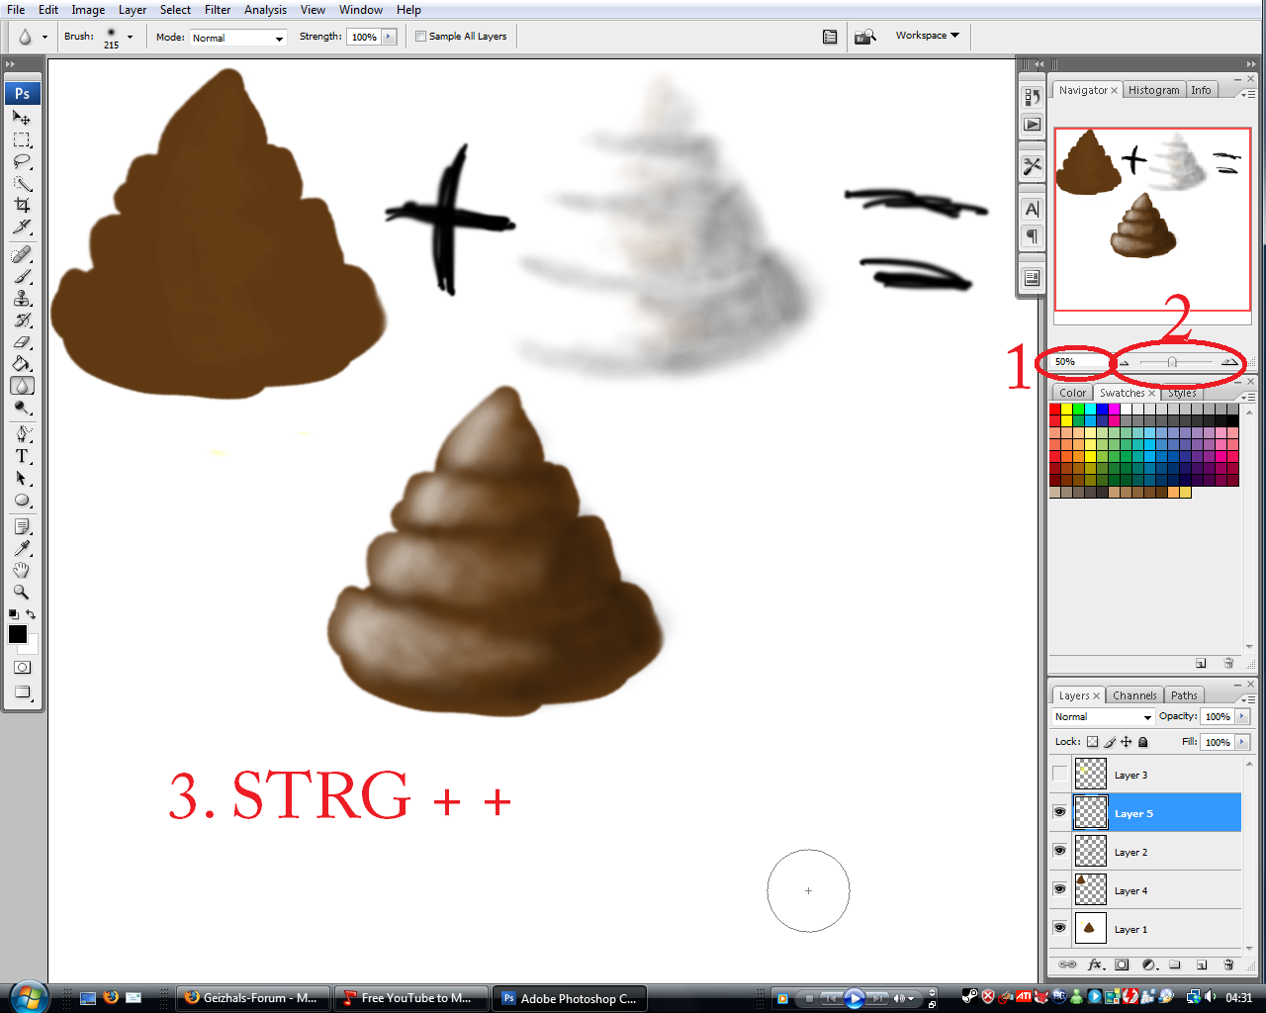Click the Navigator zoom percentage field
This screenshot has width=1266, height=1013.
click(x=1077, y=362)
